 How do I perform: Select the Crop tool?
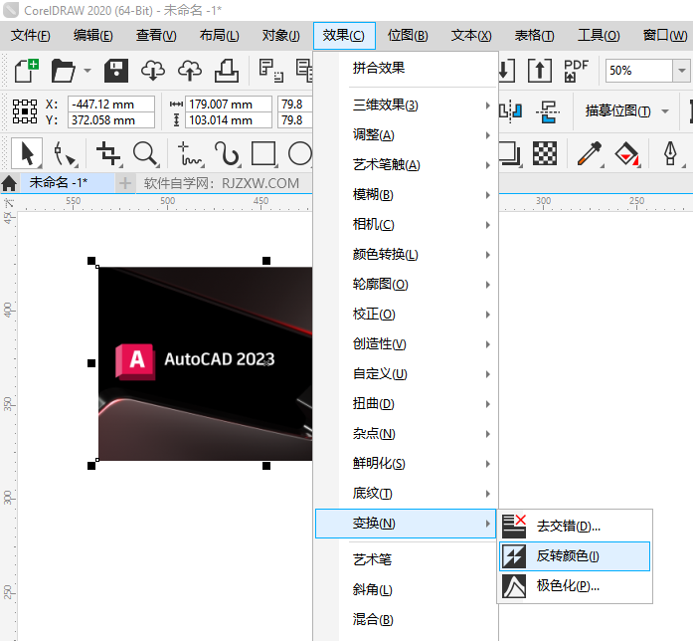108,154
